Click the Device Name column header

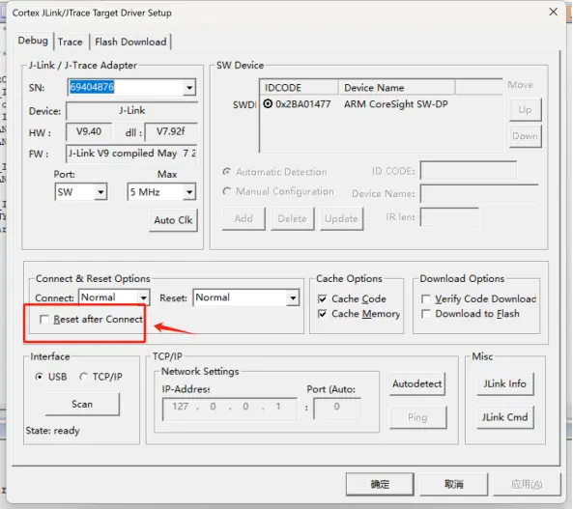pos(397,88)
